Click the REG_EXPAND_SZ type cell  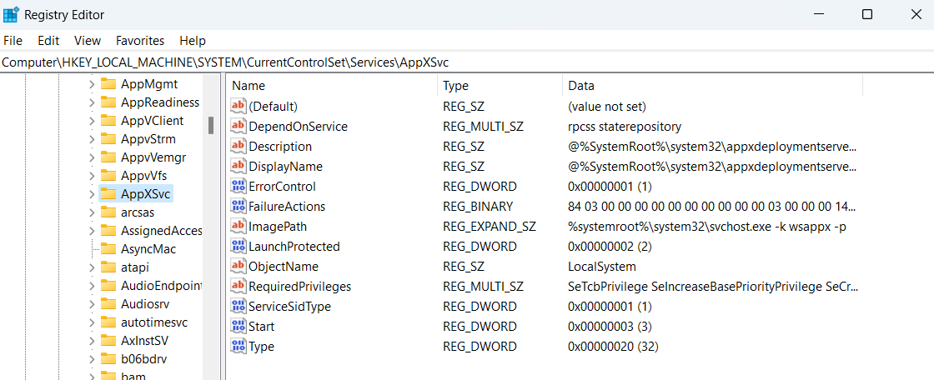click(490, 227)
